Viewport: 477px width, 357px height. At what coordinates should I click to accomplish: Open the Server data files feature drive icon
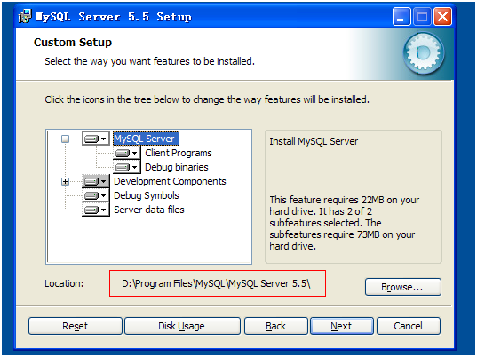tap(96, 210)
